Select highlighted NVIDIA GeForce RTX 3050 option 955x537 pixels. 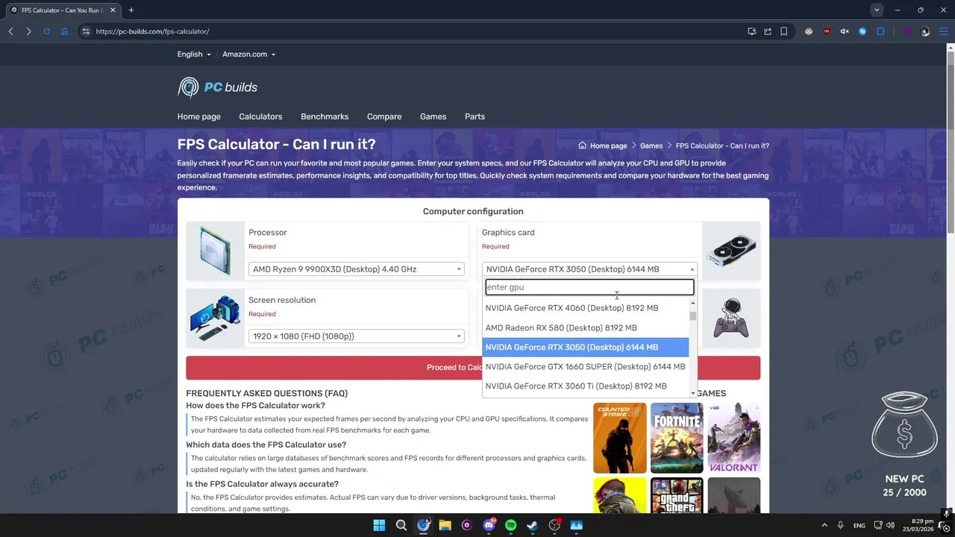[x=586, y=347]
